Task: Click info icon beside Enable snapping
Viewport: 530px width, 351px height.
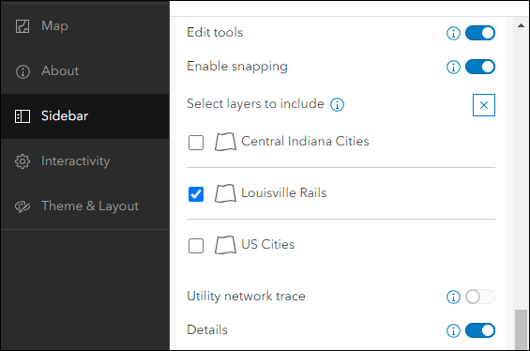Action: (x=453, y=67)
